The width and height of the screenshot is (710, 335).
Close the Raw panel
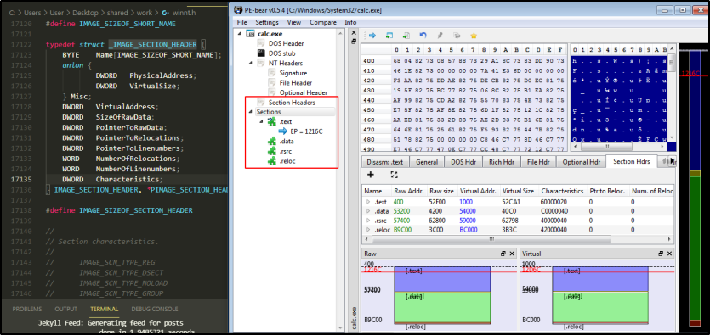[512, 254]
